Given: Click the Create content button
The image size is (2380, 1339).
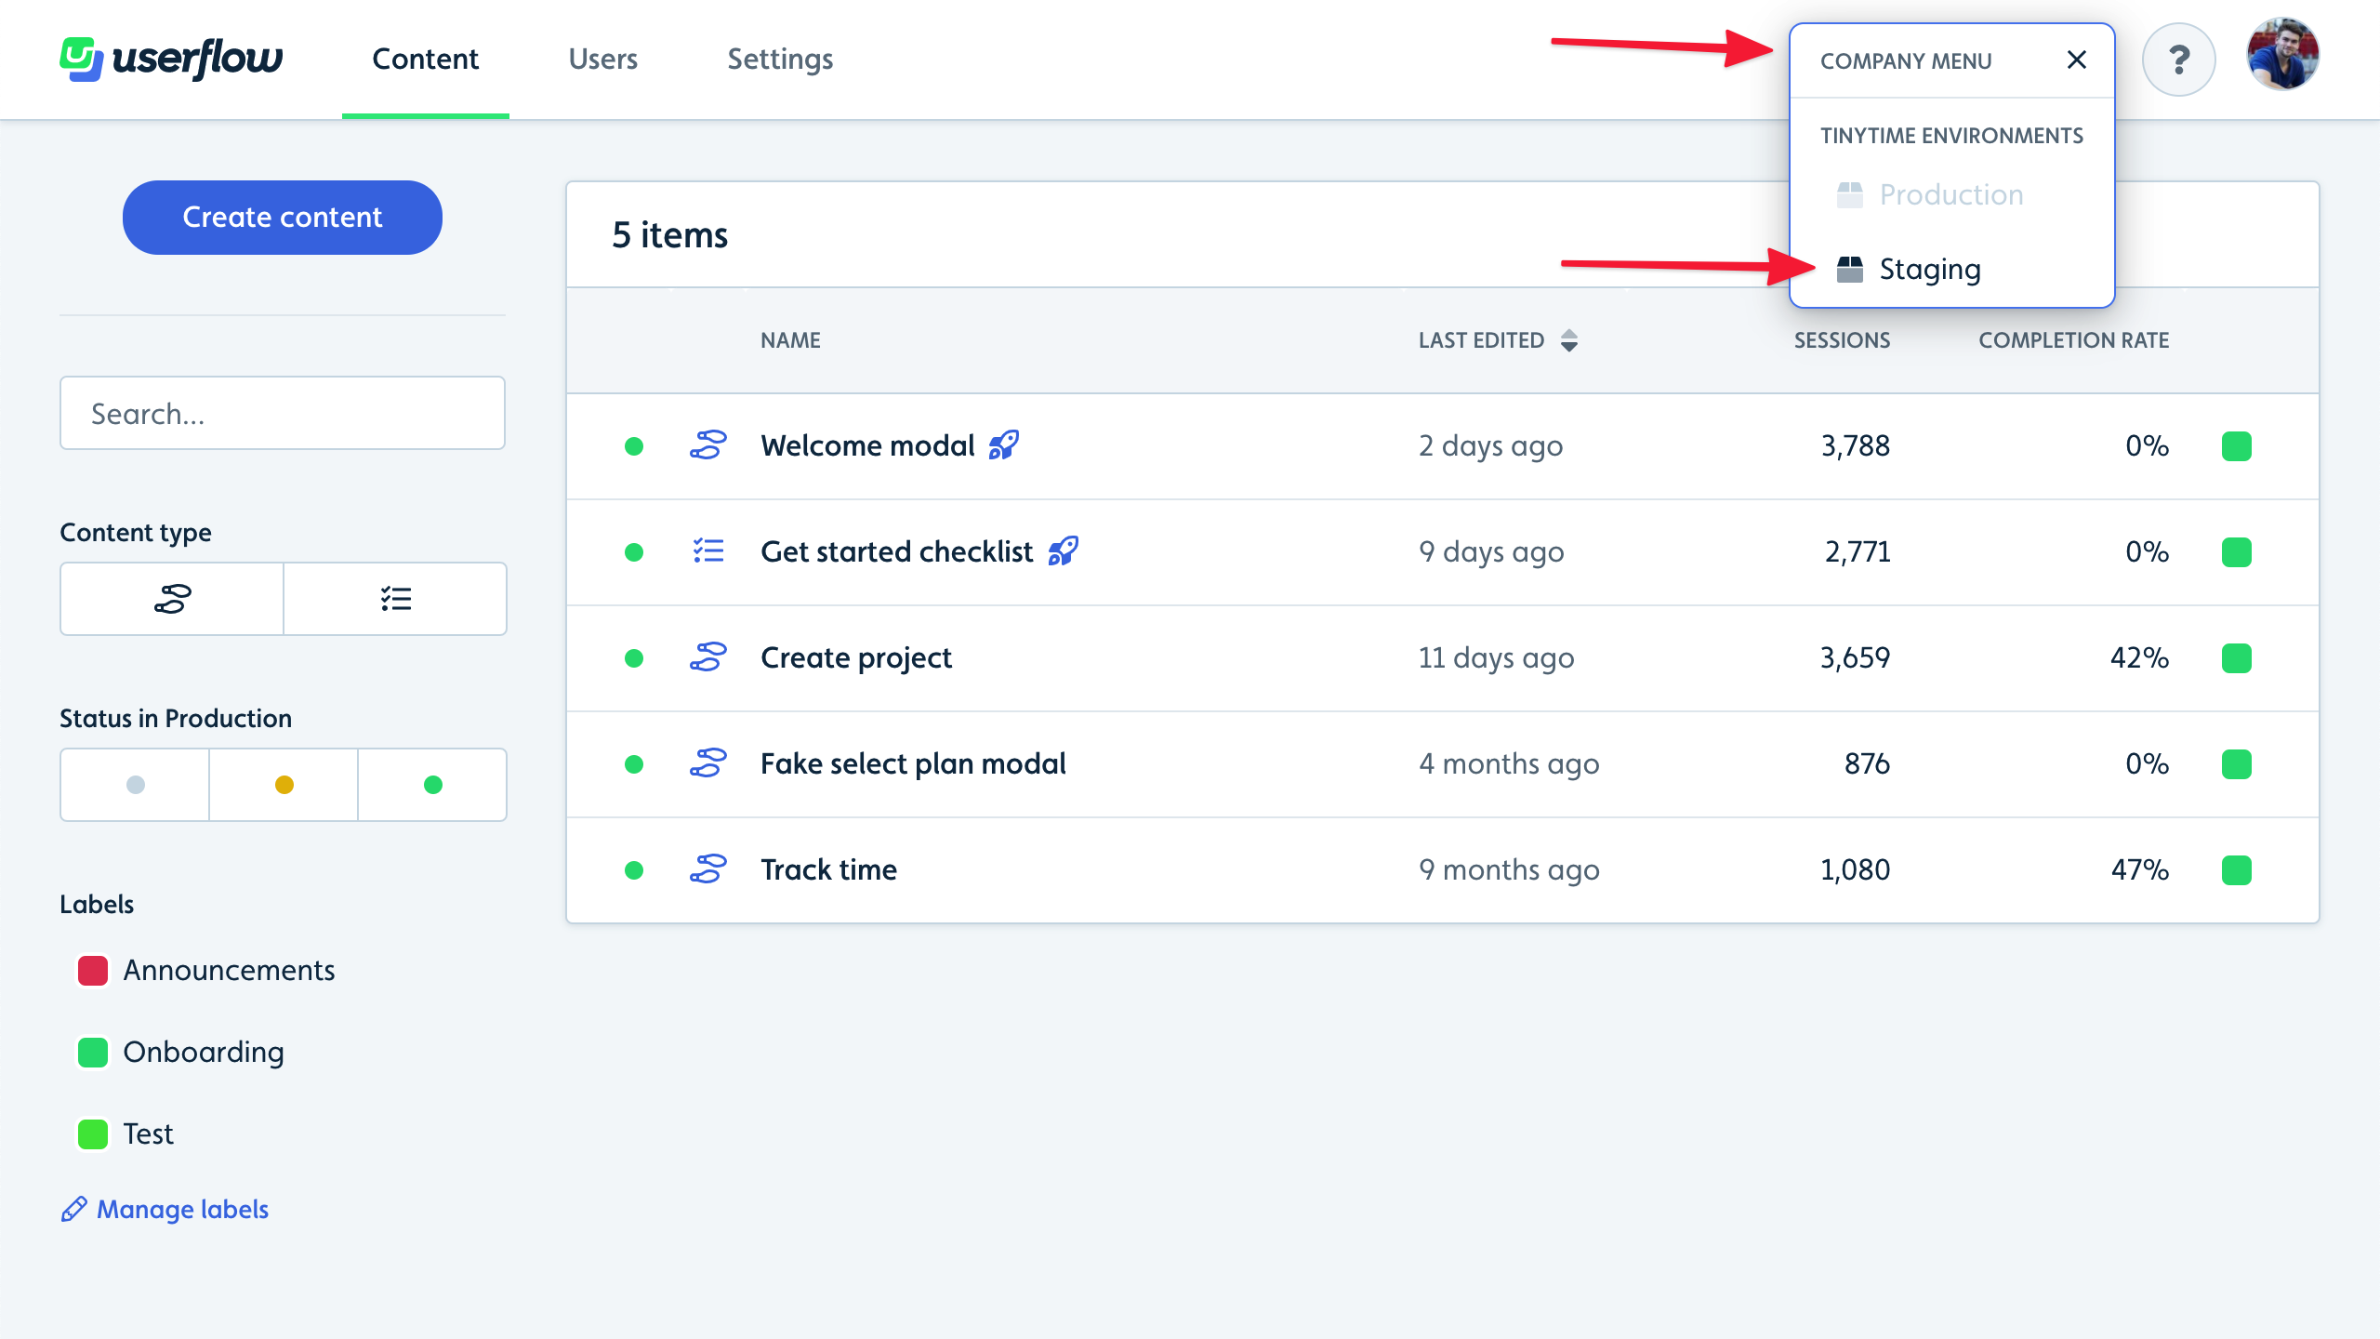Looking at the screenshot, I should click(x=283, y=216).
